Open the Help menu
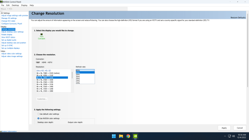The width and height of the screenshot is (249, 140). click(32, 5)
